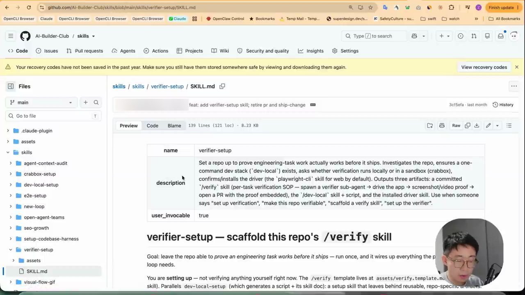
Task: Open the main branch selector
Action: tap(41, 102)
